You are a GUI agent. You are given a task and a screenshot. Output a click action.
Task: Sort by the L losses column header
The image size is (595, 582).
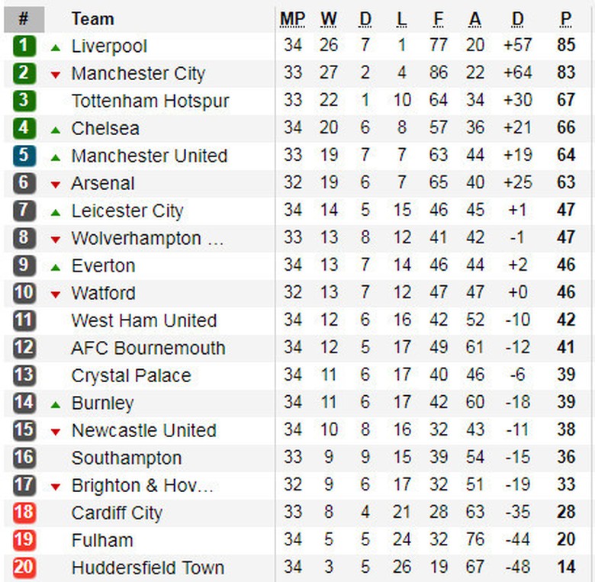coord(402,19)
